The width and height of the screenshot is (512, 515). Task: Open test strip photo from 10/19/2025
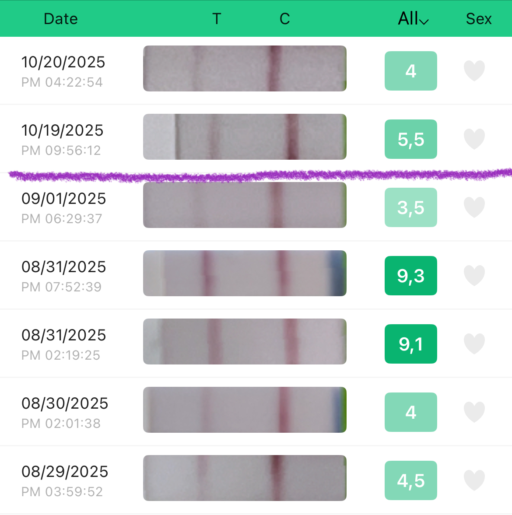click(245, 137)
